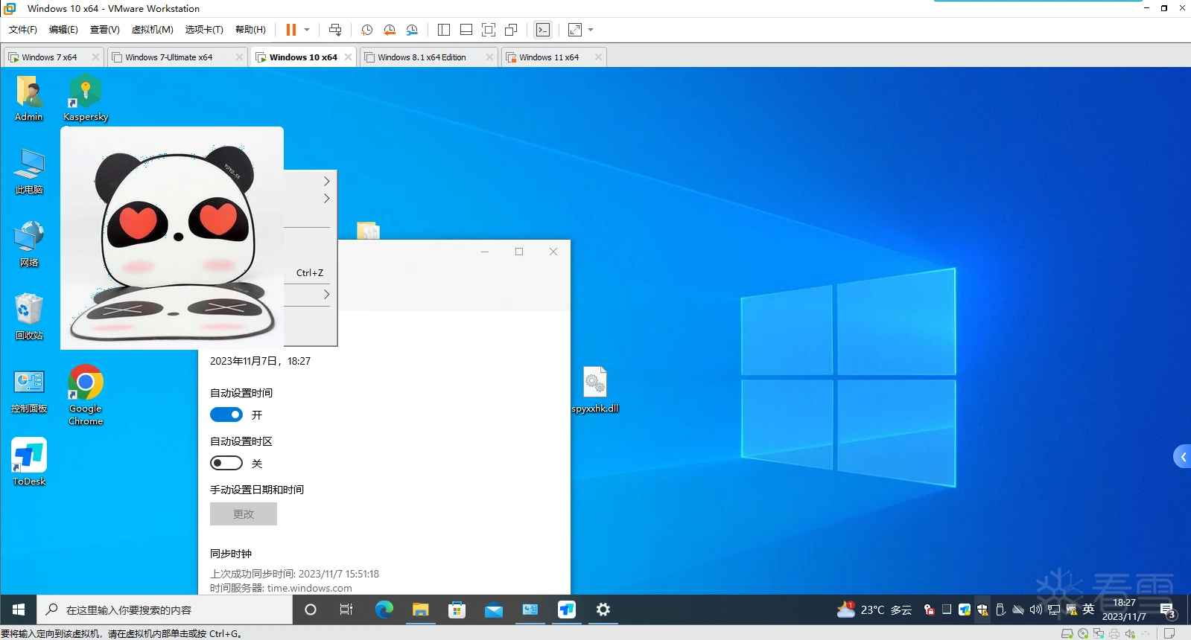Open the 23°C 多云 weather widget
Screen dimensions: 1191x640
coord(874,609)
